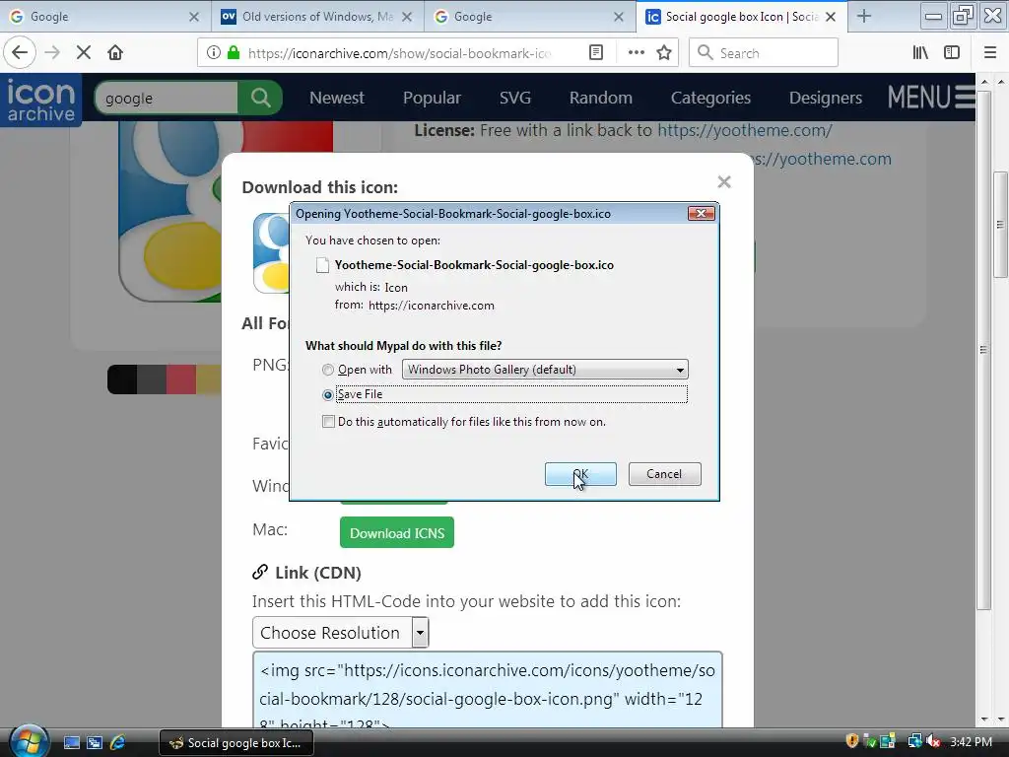This screenshot has height=757, width=1009.
Task: Click Show Desktop quick launch icon
Action: click(x=71, y=743)
